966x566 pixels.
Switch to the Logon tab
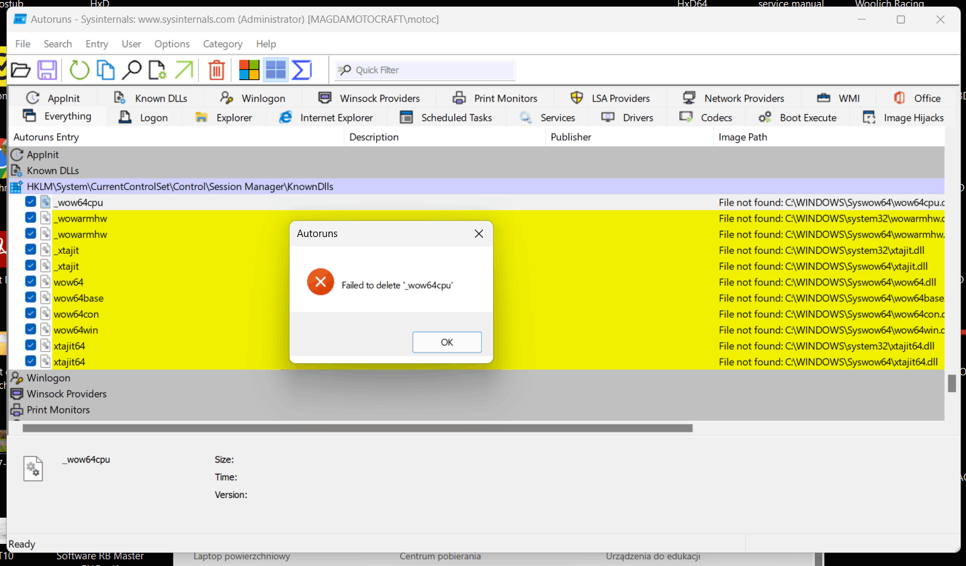[x=143, y=117]
